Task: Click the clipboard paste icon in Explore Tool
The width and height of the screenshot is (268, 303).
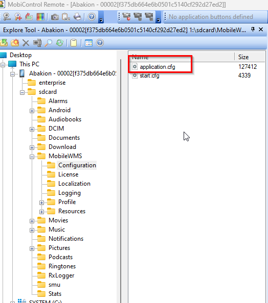Action: point(74,43)
